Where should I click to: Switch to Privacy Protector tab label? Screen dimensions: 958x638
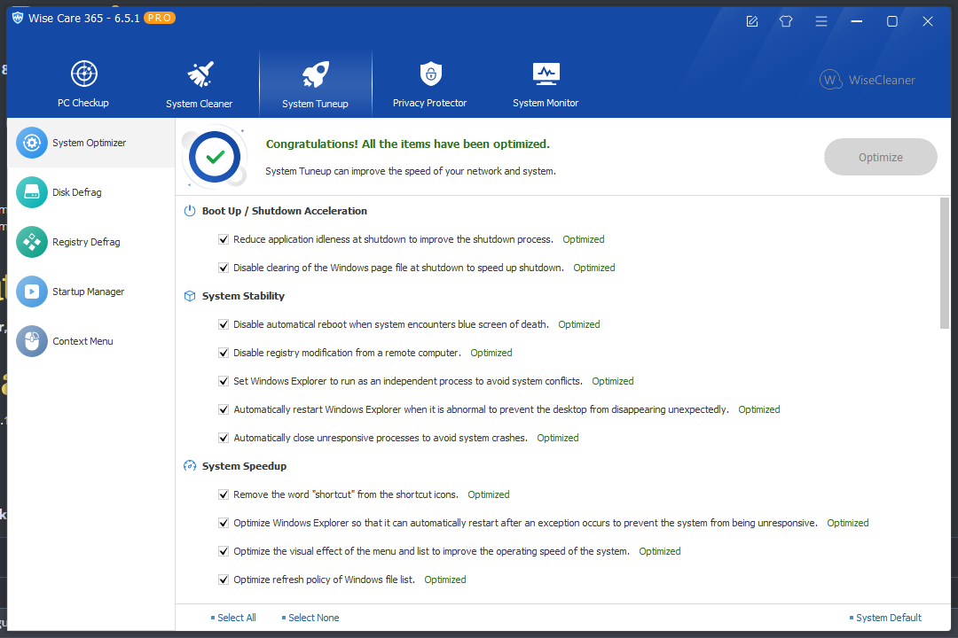point(429,103)
